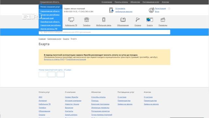The image size is (209, 118).
Task: Click the Охрана security camera icon
Action: 138,20
